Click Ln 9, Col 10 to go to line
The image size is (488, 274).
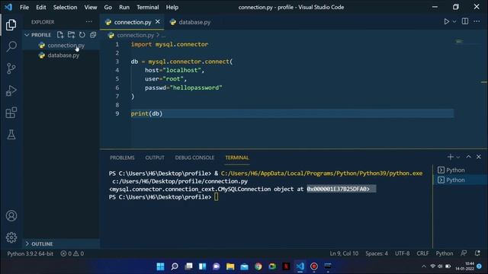344,253
